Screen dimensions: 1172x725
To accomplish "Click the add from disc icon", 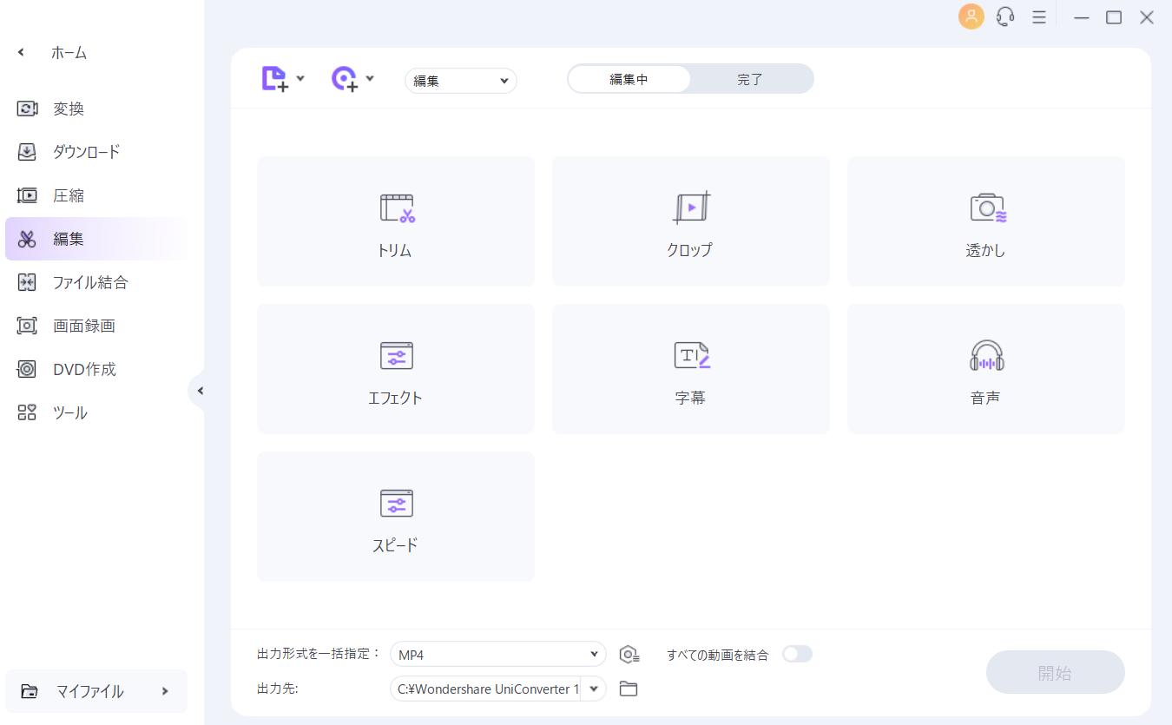I will click(345, 79).
